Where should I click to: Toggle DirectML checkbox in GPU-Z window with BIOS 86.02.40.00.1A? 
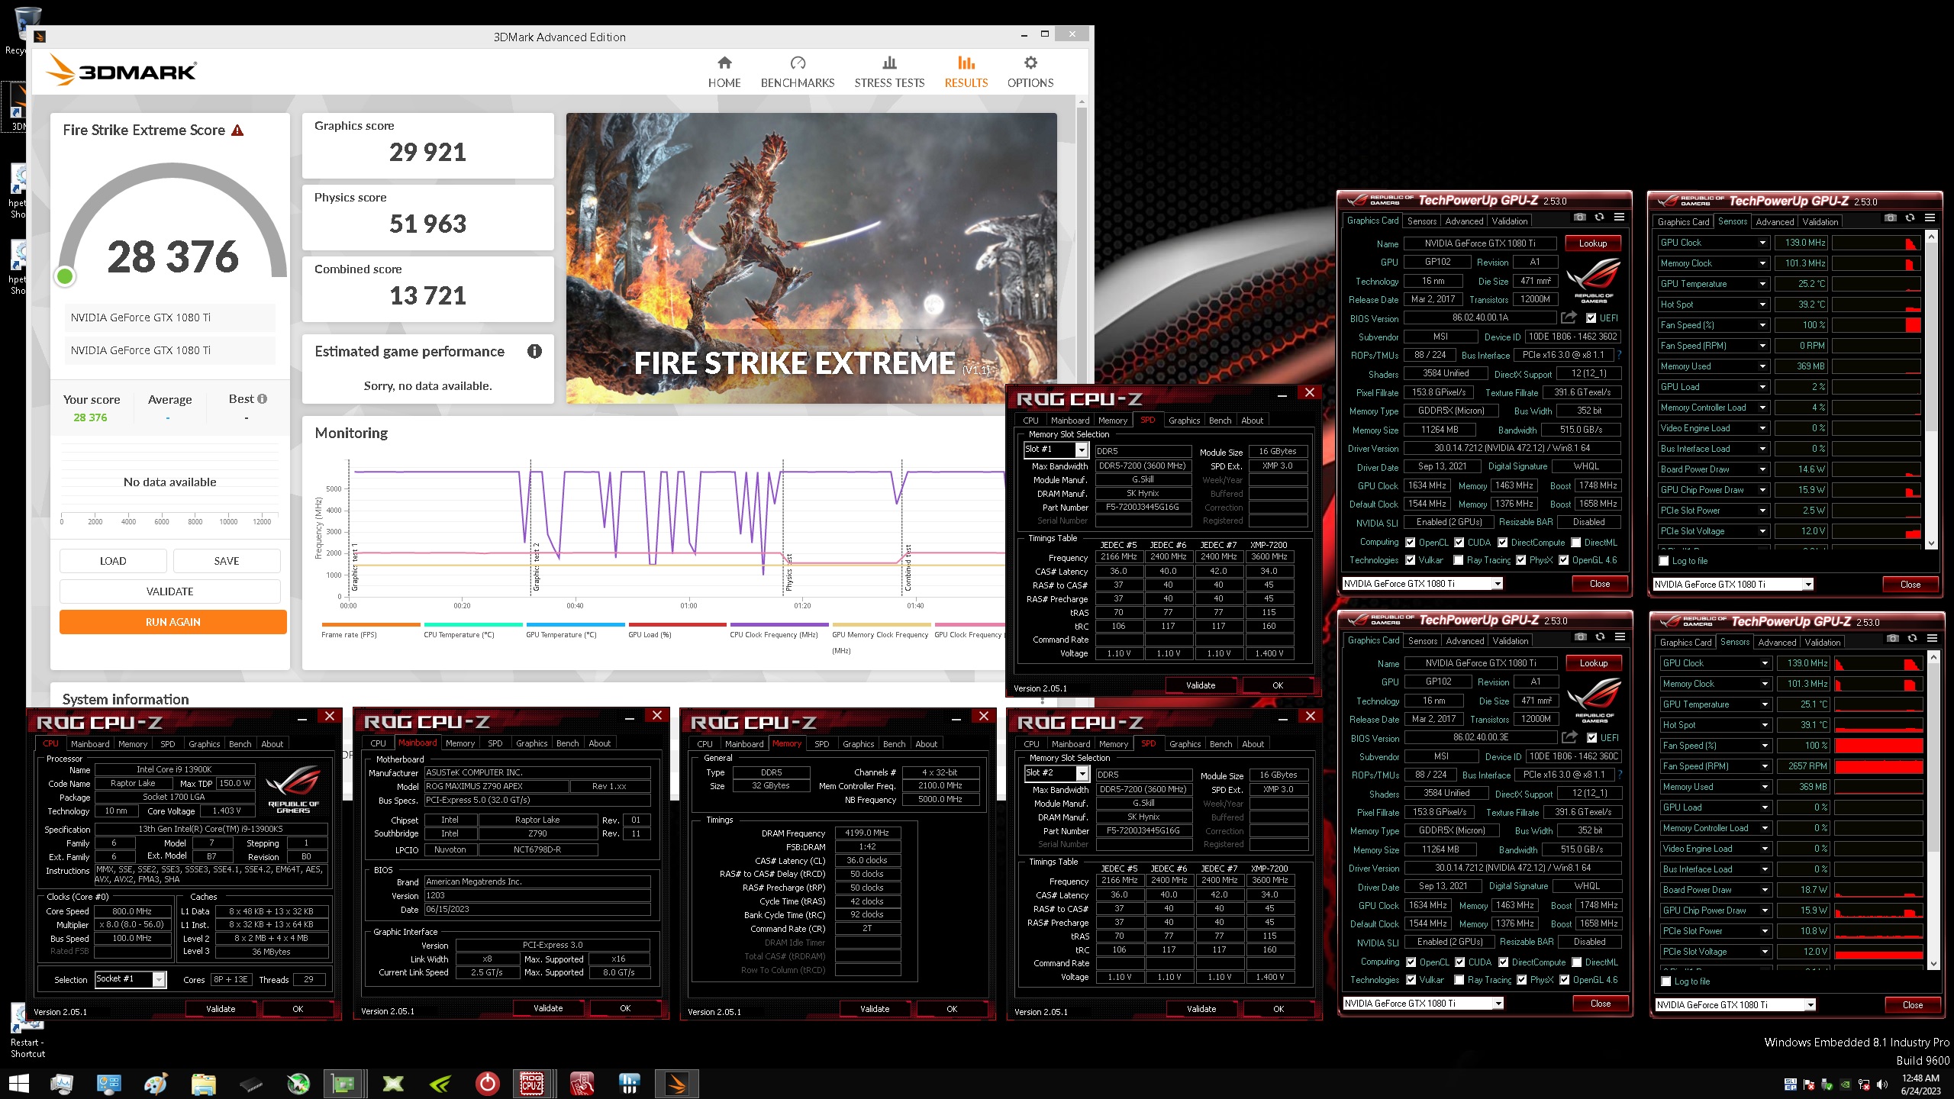[1576, 543]
